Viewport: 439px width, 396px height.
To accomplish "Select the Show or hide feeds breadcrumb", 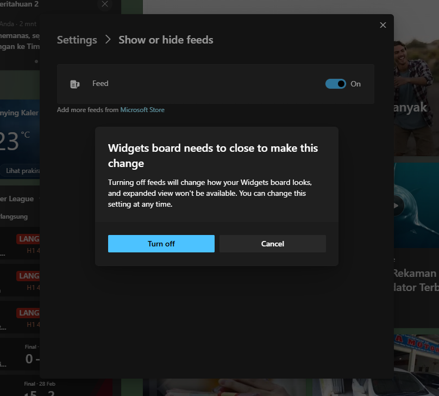I will [x=166, y=40].
